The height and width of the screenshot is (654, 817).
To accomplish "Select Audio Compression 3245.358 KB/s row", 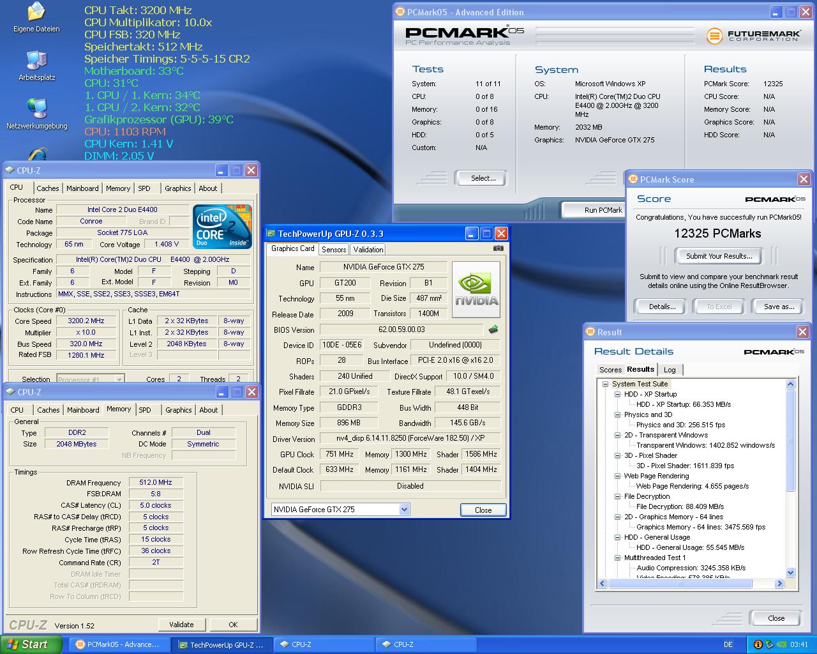I will pos(691,568).
